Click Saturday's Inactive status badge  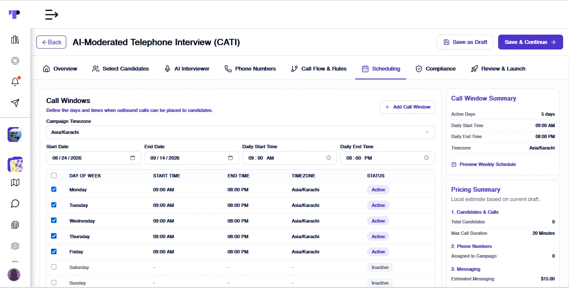pos(380,267)
